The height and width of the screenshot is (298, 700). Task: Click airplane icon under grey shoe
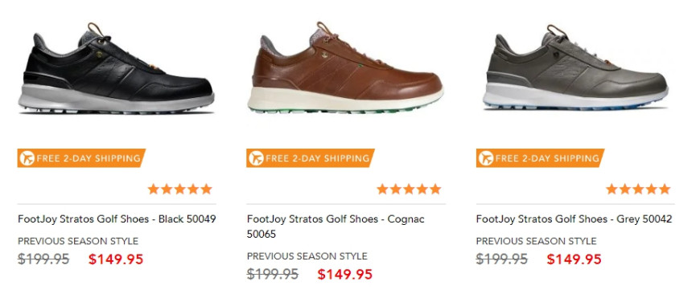point(486,158)
